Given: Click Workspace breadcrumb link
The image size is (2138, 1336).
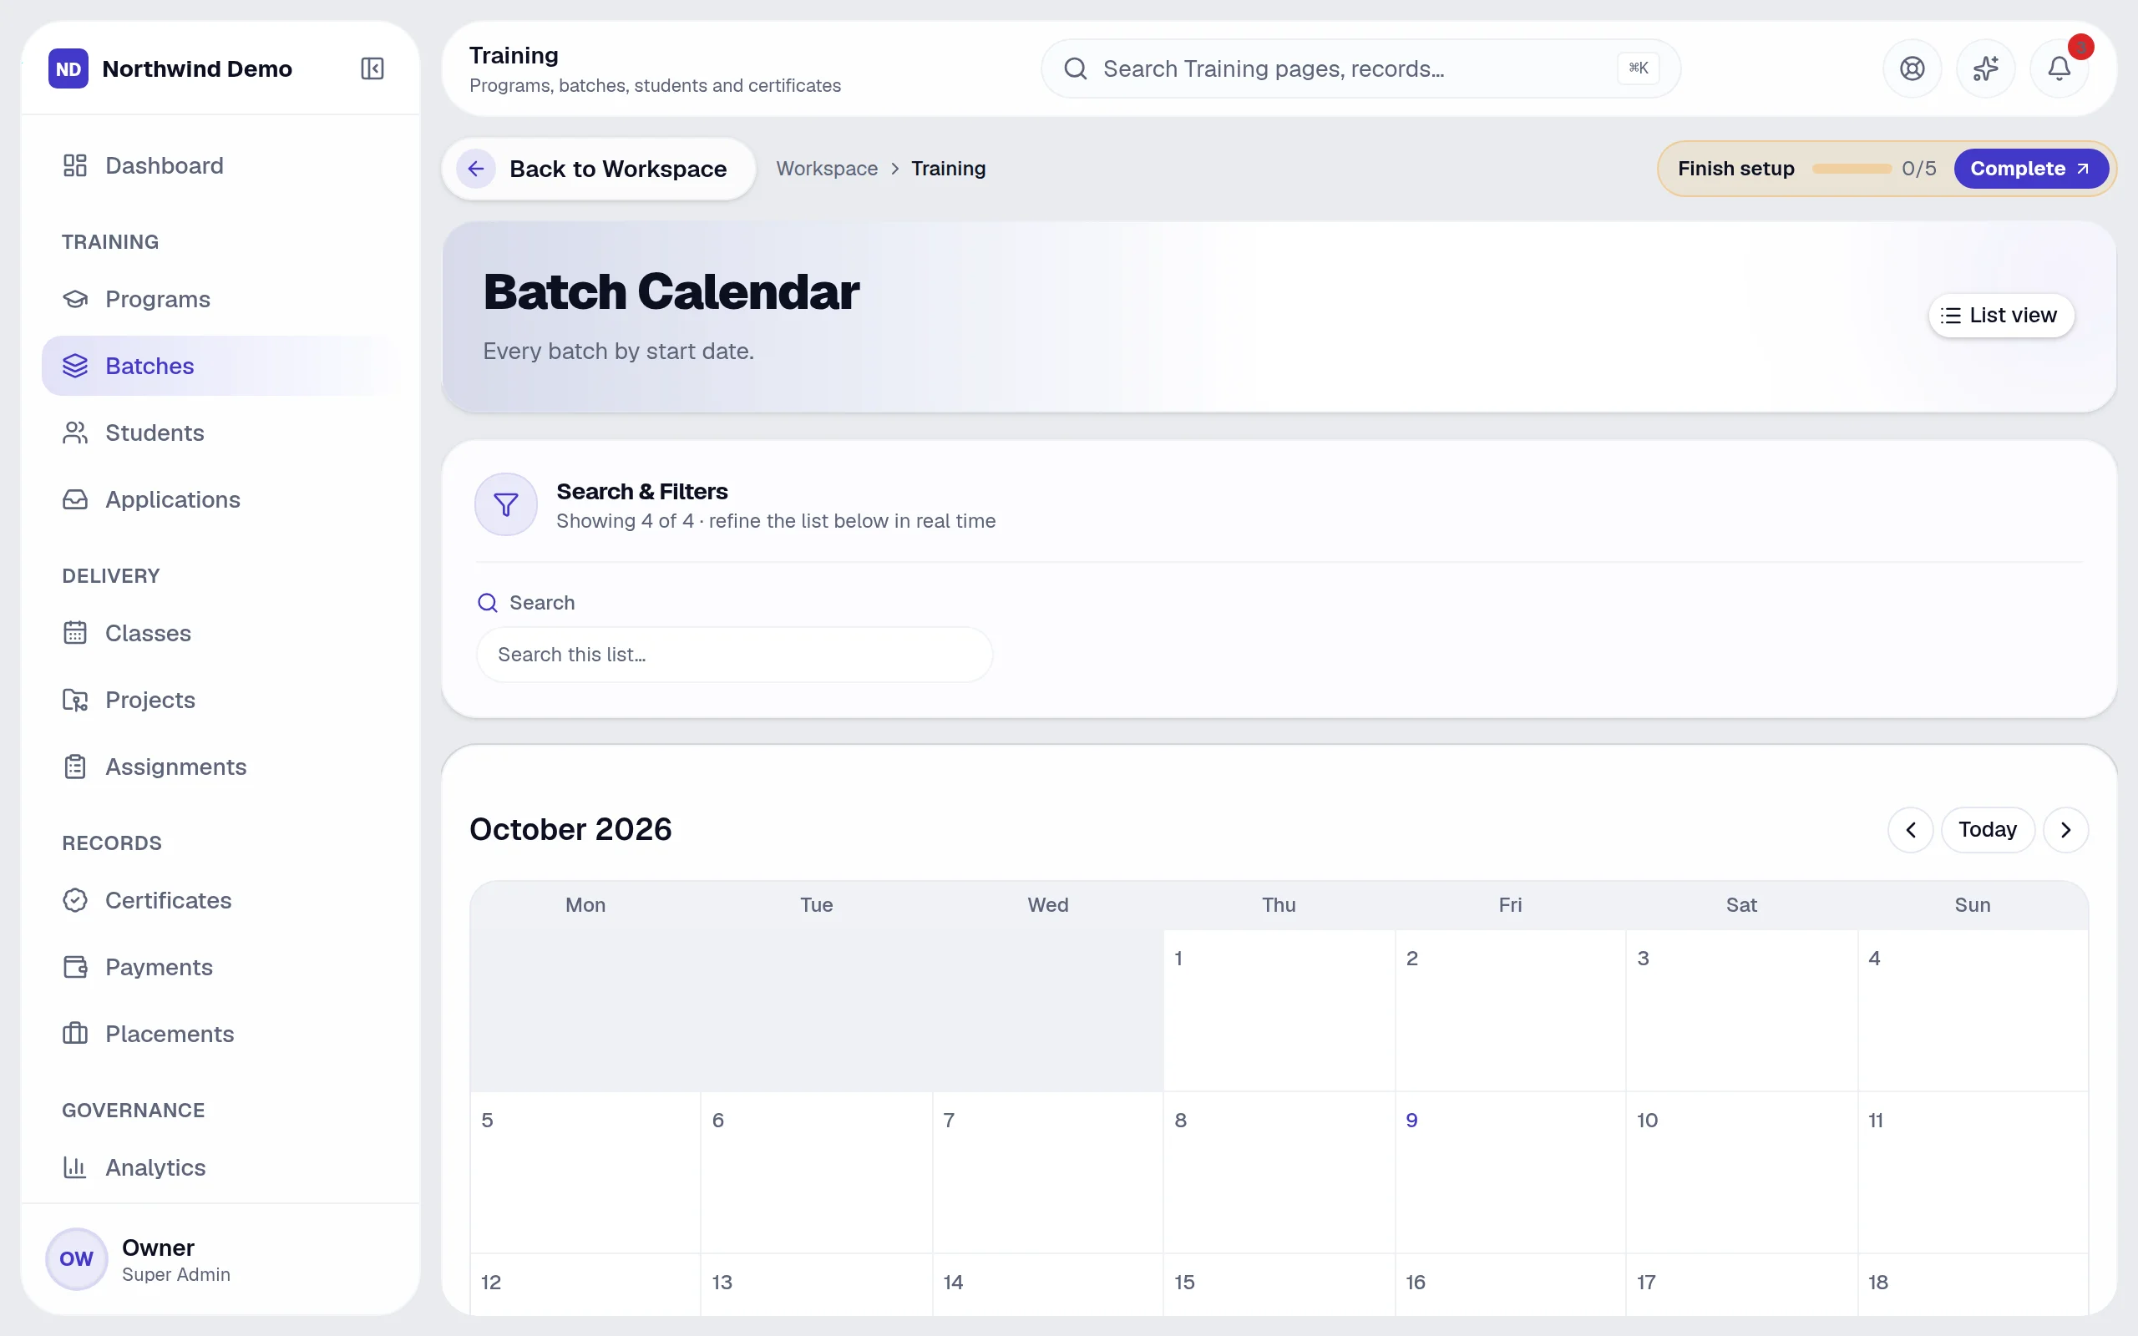Looking at the screenshot, I should point(827,168).
